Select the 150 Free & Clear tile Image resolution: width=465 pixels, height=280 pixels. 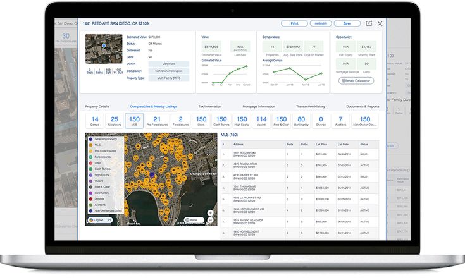[x=282, y=121]
